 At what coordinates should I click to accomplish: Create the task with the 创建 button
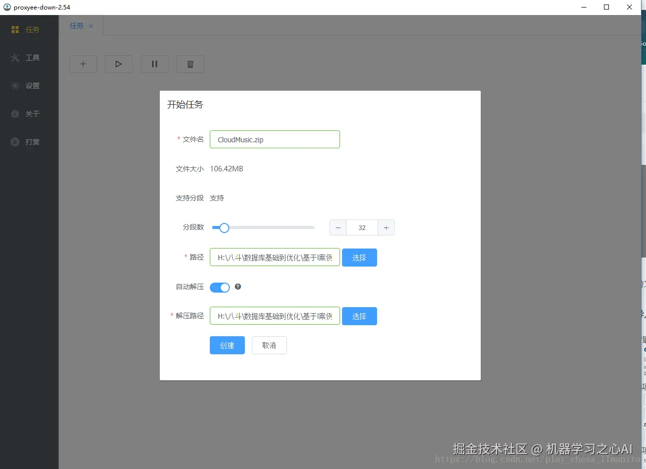click(227, 345)
